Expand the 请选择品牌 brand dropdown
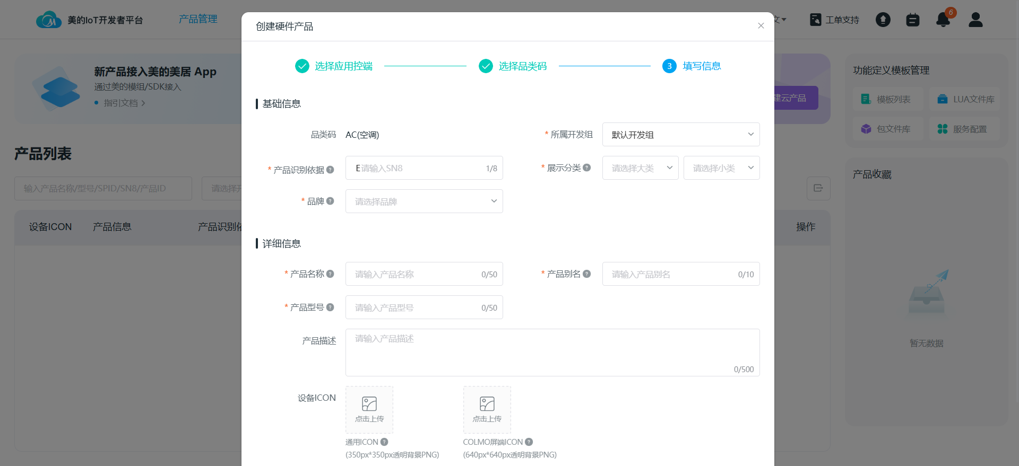Screen dimensions: 1019x466 pos(424,201)
